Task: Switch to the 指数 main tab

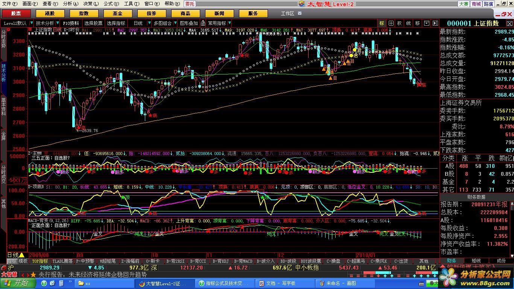Action: 84,13
